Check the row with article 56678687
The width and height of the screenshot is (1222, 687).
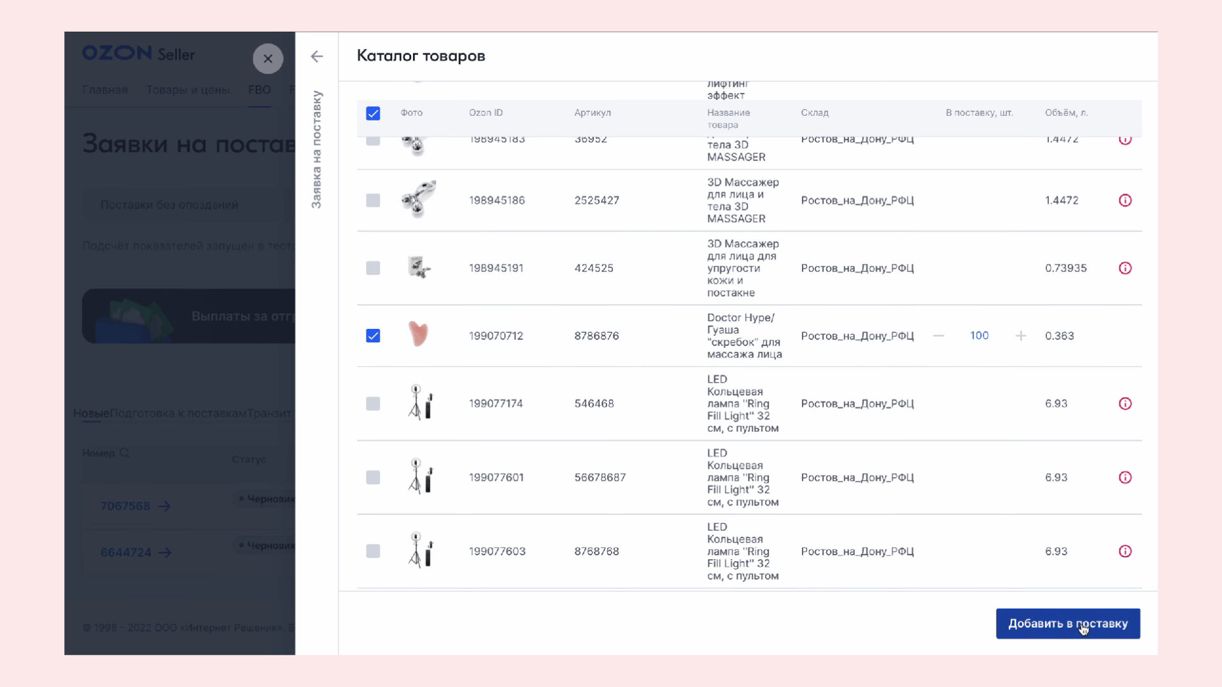(373, 477)
